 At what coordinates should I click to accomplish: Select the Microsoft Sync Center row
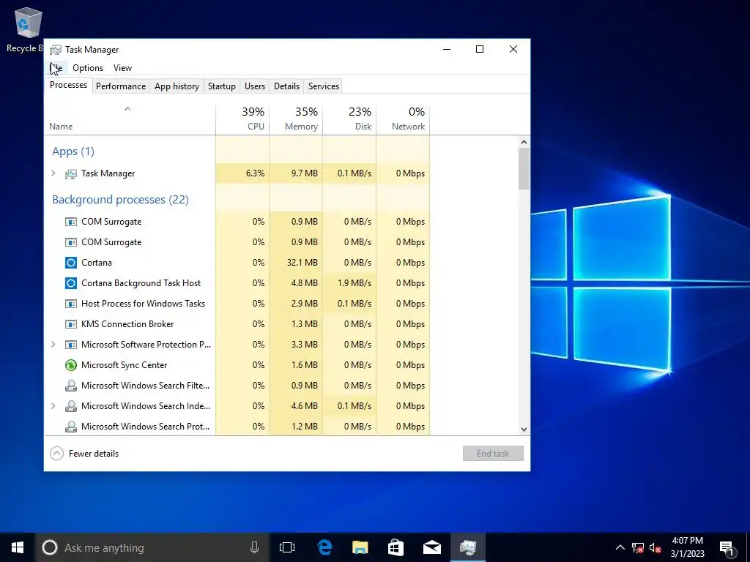(237, 365)
